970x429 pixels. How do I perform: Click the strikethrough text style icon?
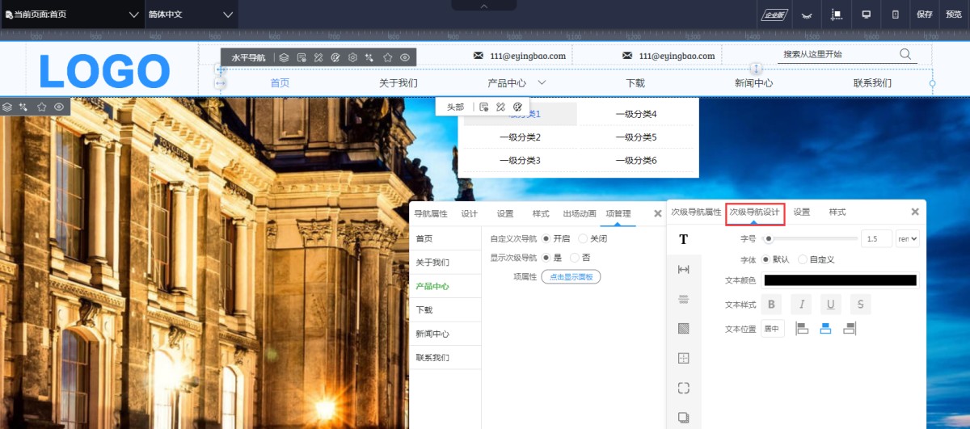coord(860,305)
